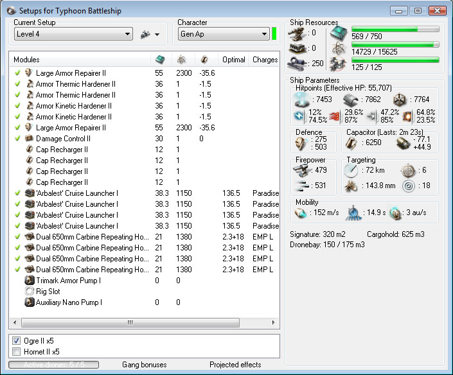Open the Current Setup dropdown showing Level 4
453x375 pixels.
pos(73,34)
